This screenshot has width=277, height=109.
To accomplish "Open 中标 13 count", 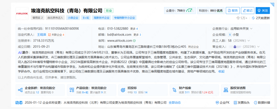I will tap(132, 92).
